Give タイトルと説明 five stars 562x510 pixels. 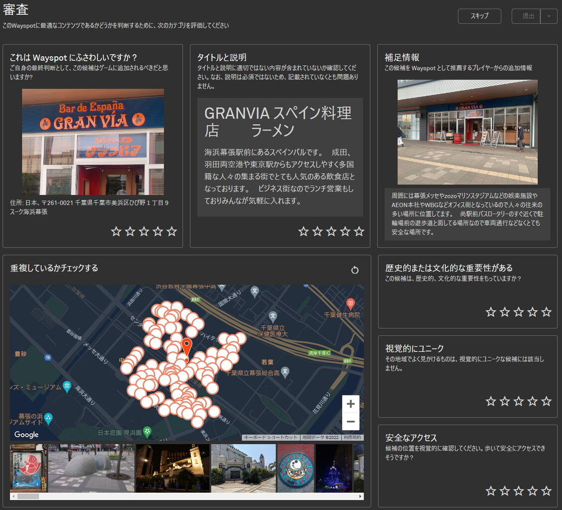(x=359, y=231)
